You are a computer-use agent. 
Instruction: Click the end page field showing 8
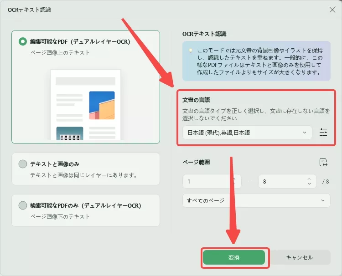pyautogui.click(x=287, y=181)
